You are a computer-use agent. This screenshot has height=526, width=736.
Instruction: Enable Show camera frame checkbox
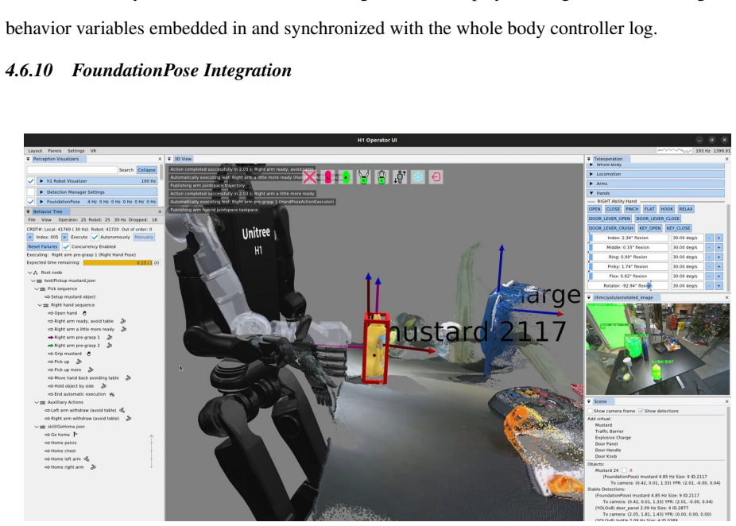(590, 411)
